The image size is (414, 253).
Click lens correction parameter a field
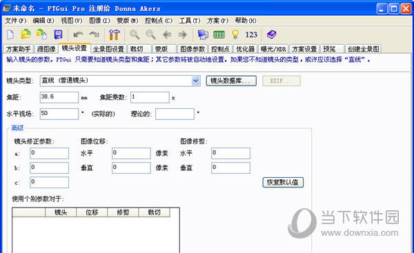(x=50, y=153)
